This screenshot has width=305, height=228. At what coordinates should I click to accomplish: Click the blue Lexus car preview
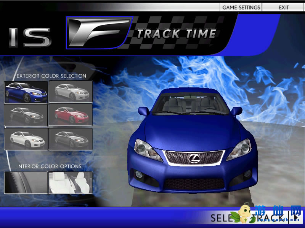193,140
